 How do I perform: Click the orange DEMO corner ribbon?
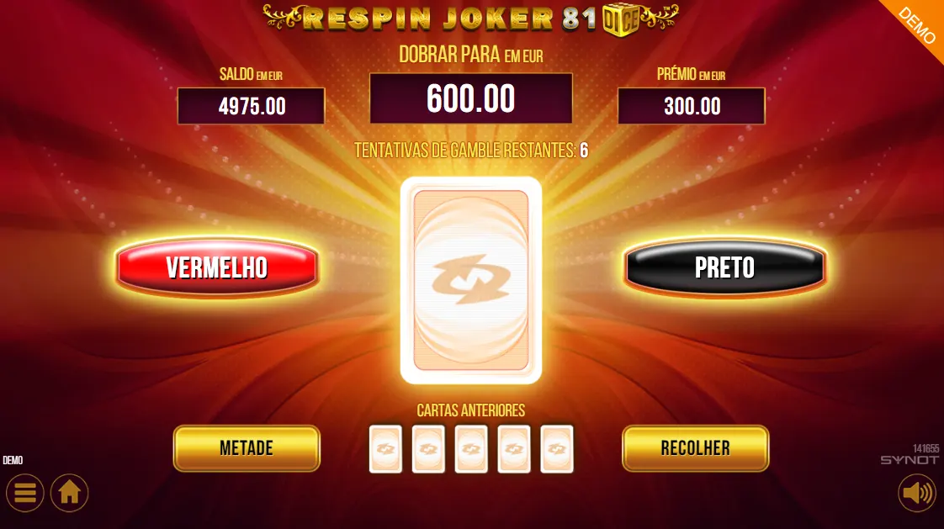tap(917, 25)
